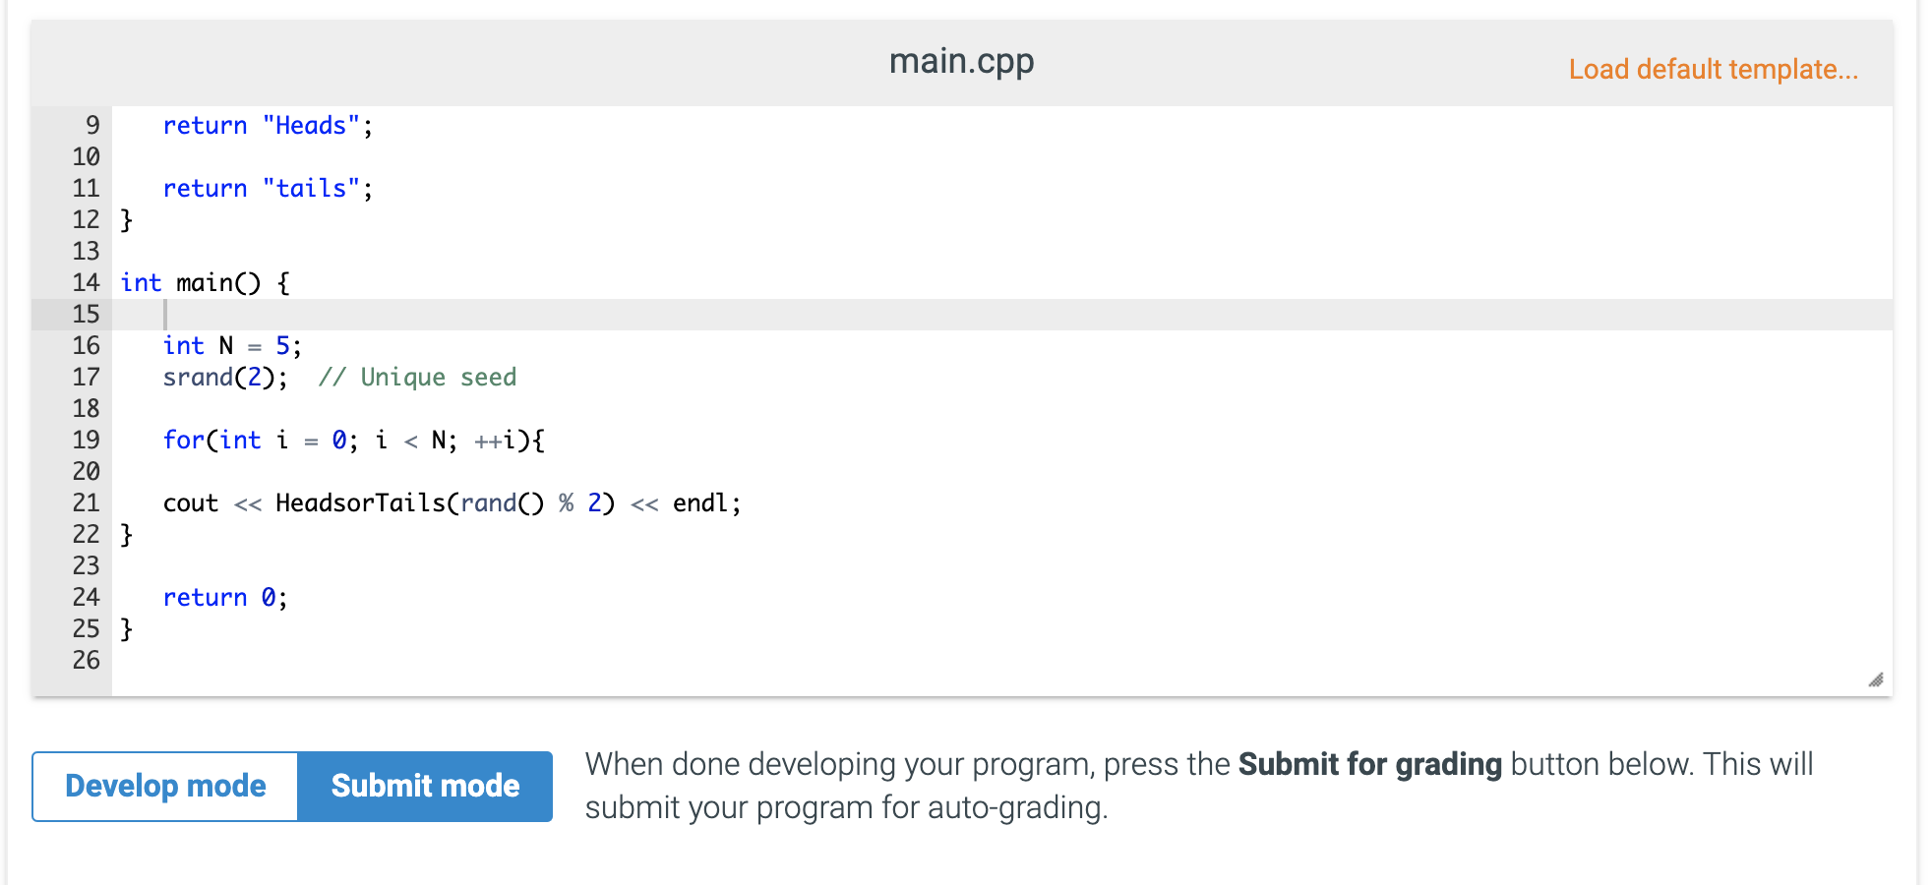The image size is (1932, 885).
Task: Switch to Develop mode
Action: click(x=165, y=786)
